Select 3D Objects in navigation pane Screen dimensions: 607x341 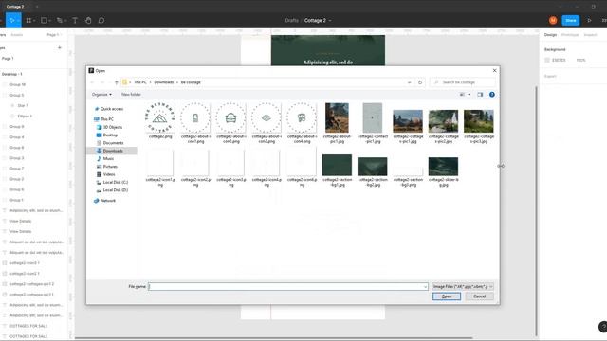click(x=112, y=127)
